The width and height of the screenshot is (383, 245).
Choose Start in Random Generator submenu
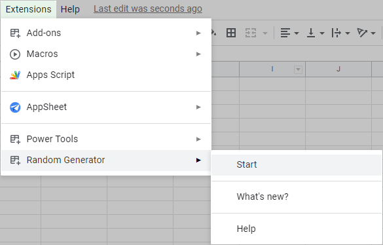[297, 164]
